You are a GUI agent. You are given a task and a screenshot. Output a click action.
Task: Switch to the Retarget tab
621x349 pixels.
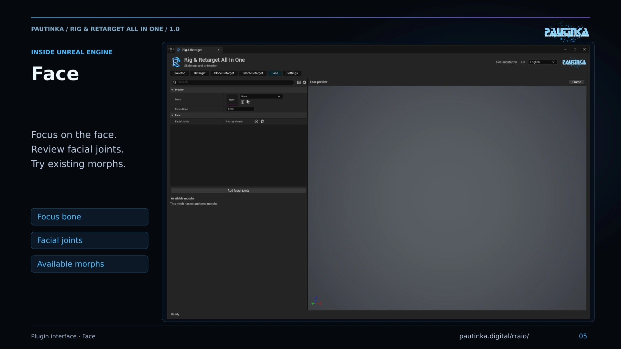point(200,73)
